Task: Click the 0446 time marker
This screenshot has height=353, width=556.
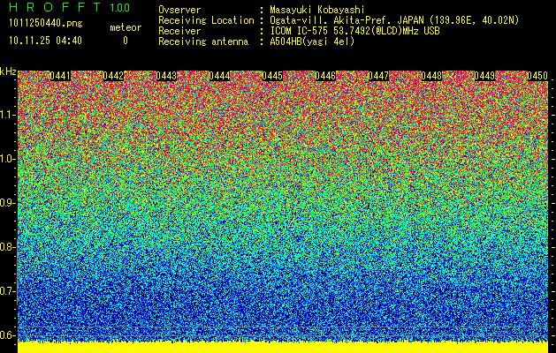Action: pos(325,76)
